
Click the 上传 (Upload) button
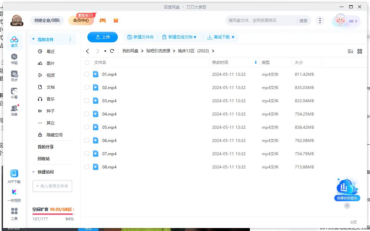tap(102, 37)
